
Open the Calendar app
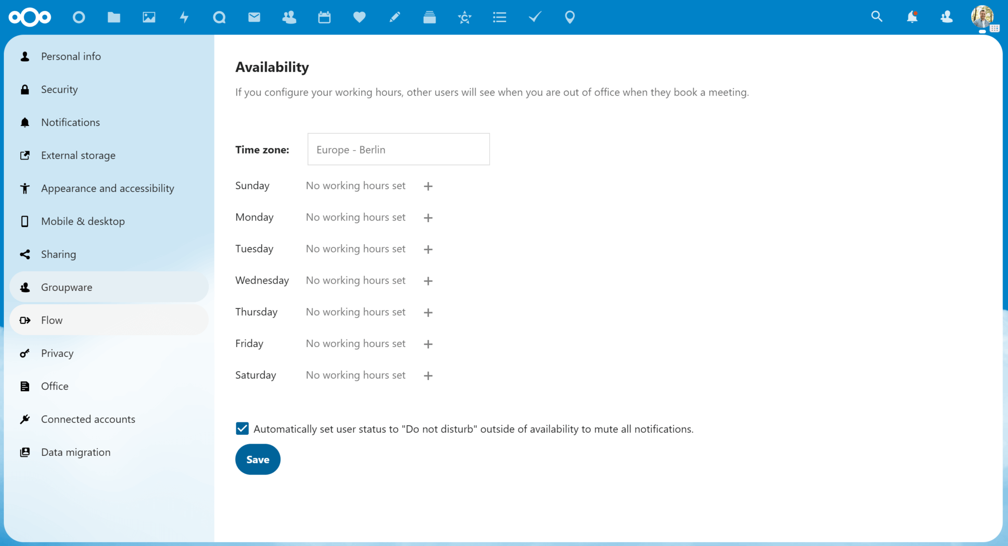(x=324, y=17)
